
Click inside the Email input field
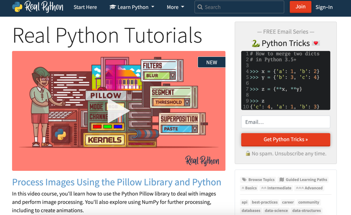click(x=285, y=122)
